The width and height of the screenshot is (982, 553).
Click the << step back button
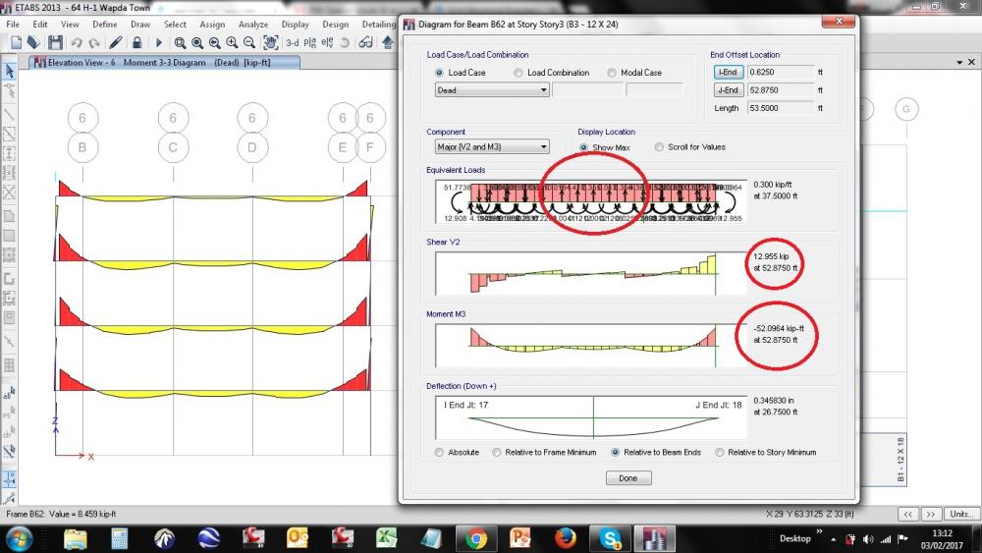click(907, 514)
